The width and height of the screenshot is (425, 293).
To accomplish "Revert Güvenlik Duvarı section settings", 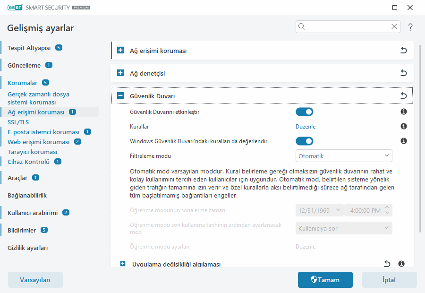I will tap(403, 96).
